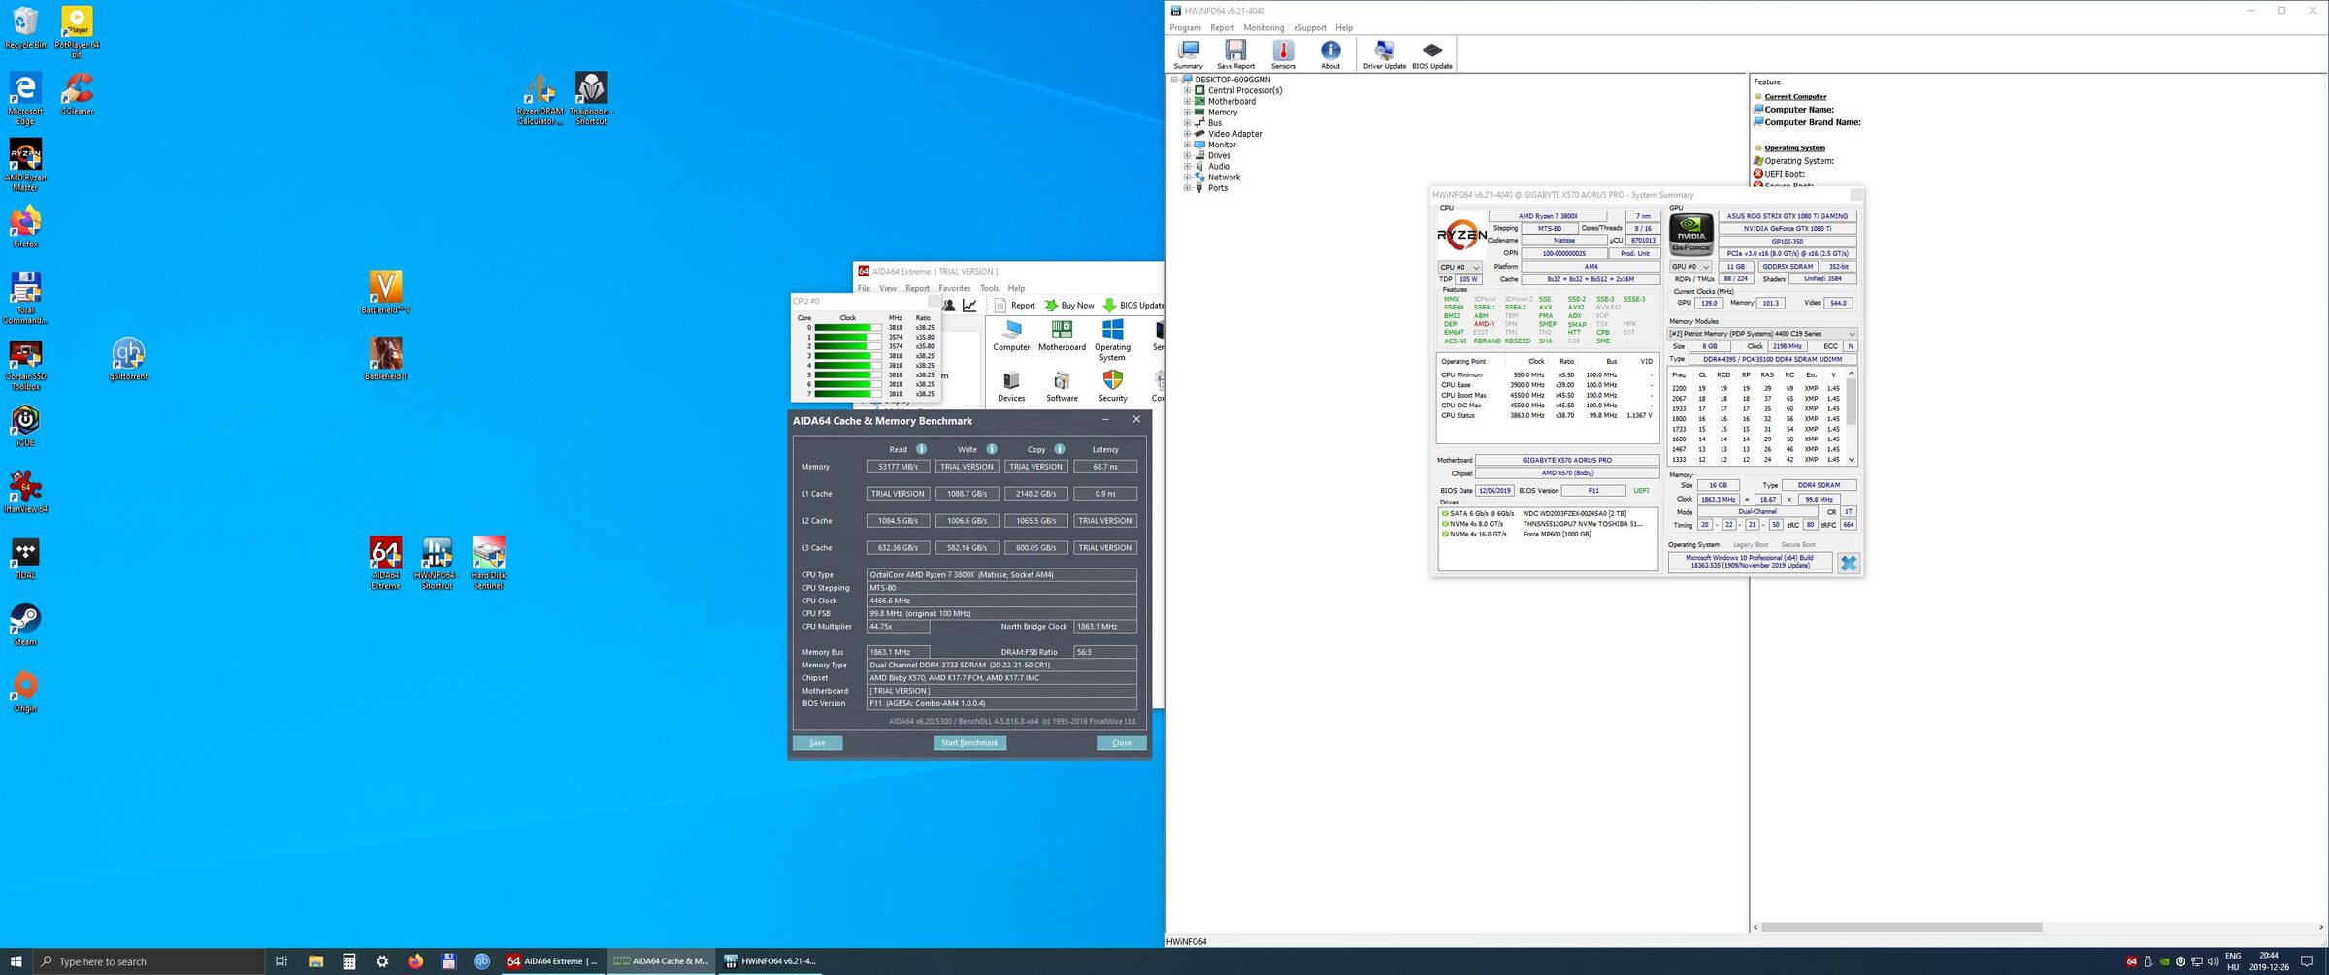Click Buy Now in the AIDA64 toolbar
Screen dimensions: 2329x975
(1068, 306)
